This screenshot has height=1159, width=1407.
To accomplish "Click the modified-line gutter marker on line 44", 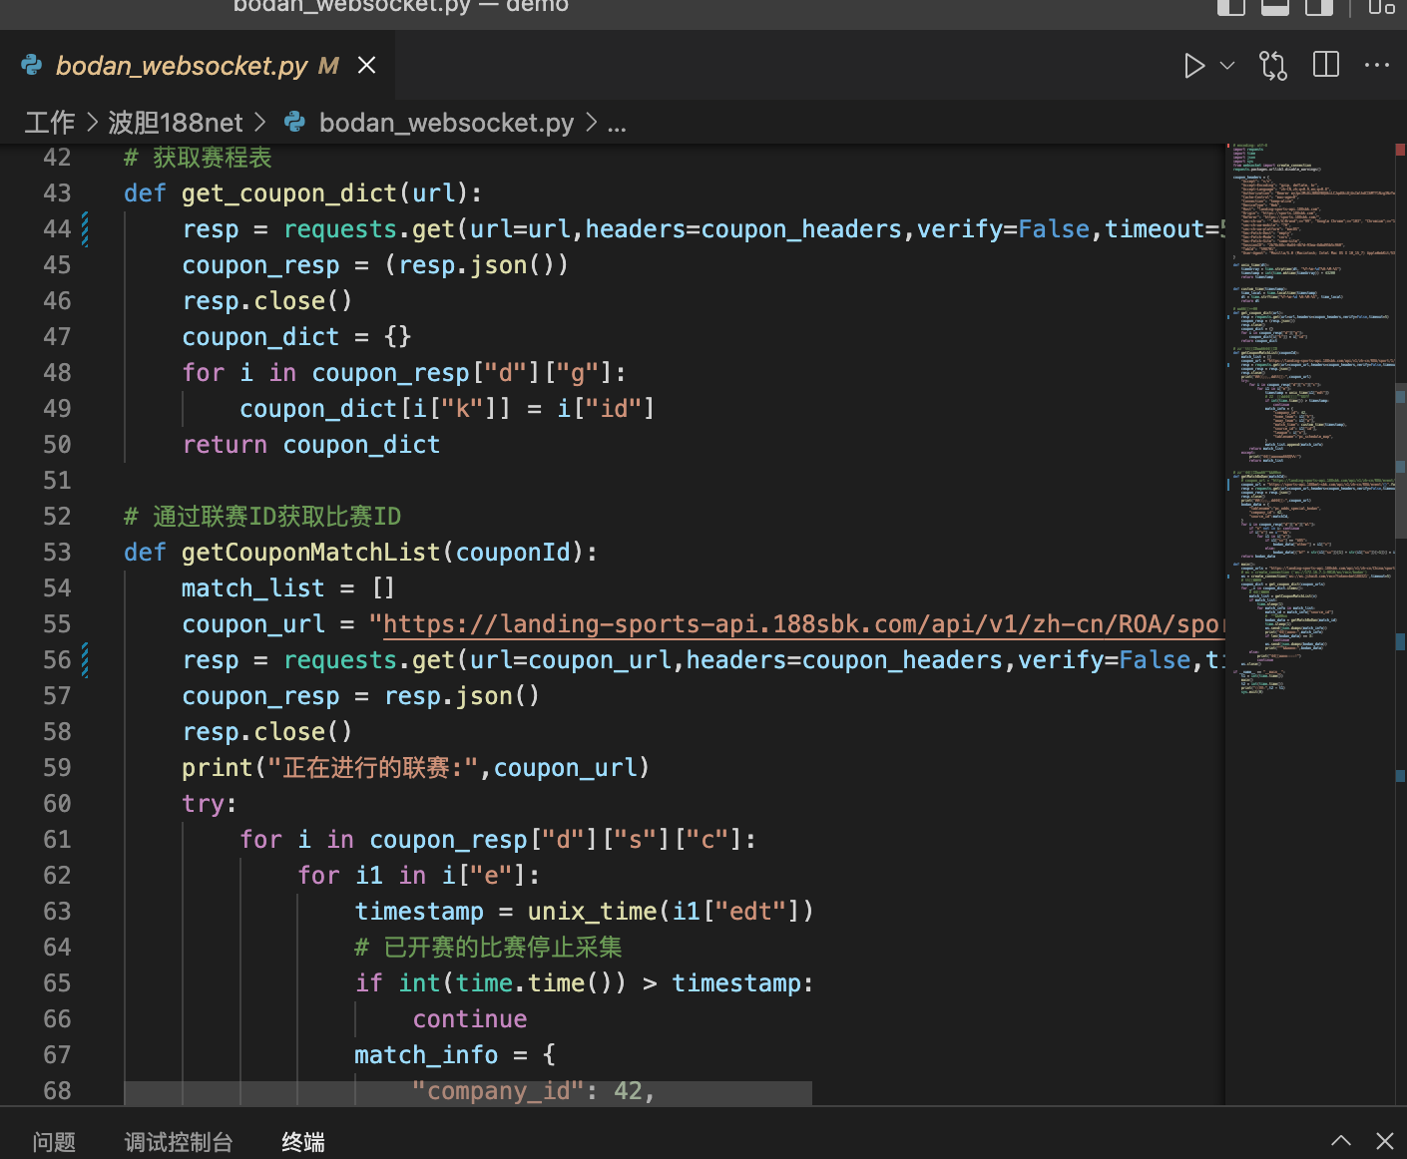I will (85, 229).
